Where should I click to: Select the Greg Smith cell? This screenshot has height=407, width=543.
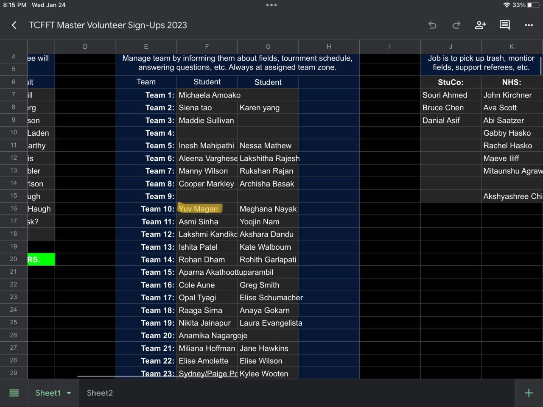[x=268, y=285]
